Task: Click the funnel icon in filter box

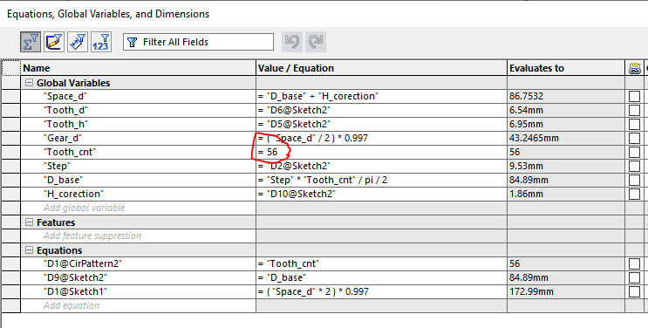Action: pos(133,42)
